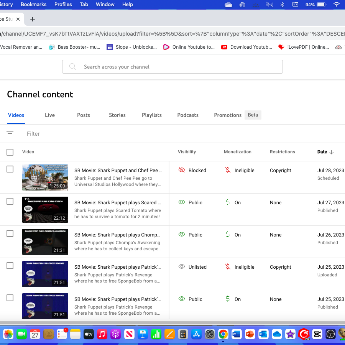The height and width of the screenshot is (345, 345).
Task: Open the Chrome icon in the Dock
Action: click(223, 334)
